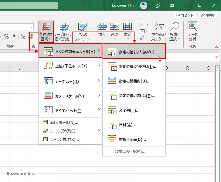This screenshot has width=221, height=182.
Task: Expand the 書式 dropdown arrow
Action: coord(128,39)
